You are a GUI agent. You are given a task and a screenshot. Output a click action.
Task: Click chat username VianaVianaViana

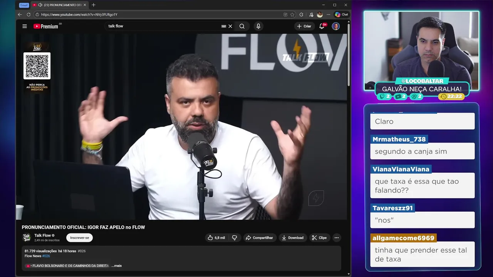401,169
